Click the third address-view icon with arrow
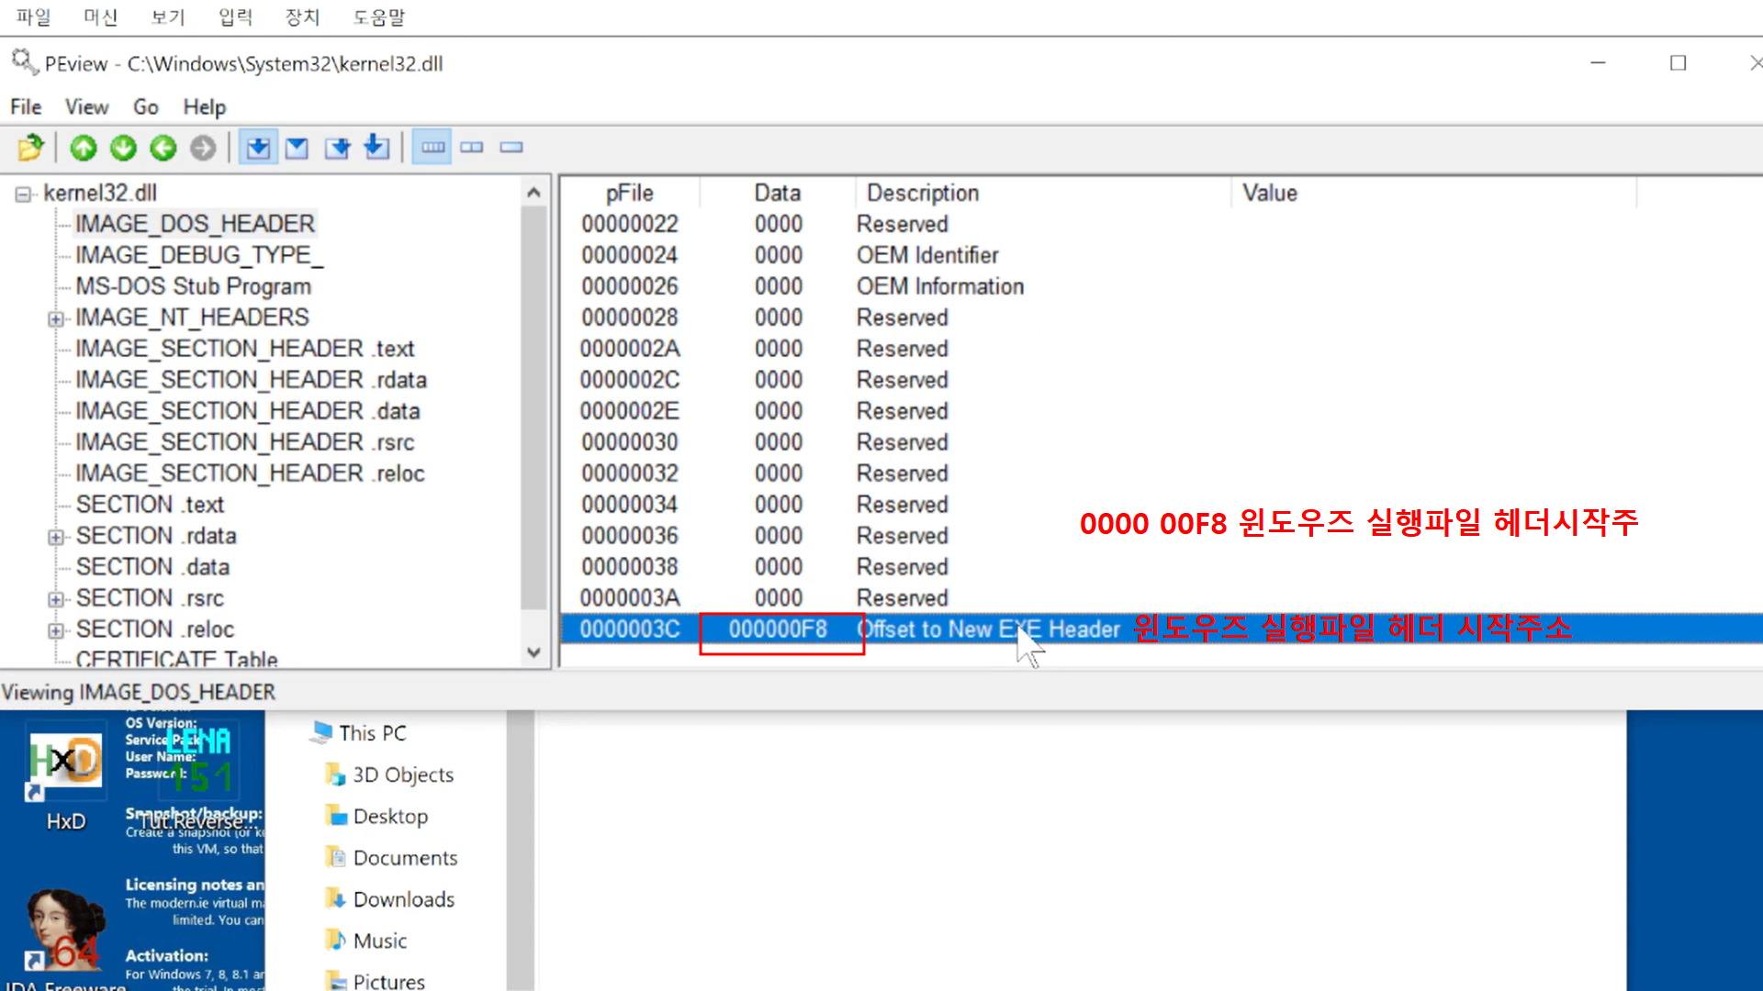 (337, 147)
